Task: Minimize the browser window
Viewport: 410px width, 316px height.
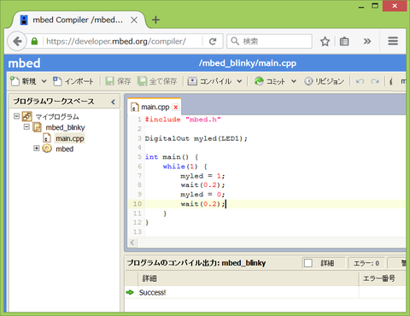Action: coord(361,6)
